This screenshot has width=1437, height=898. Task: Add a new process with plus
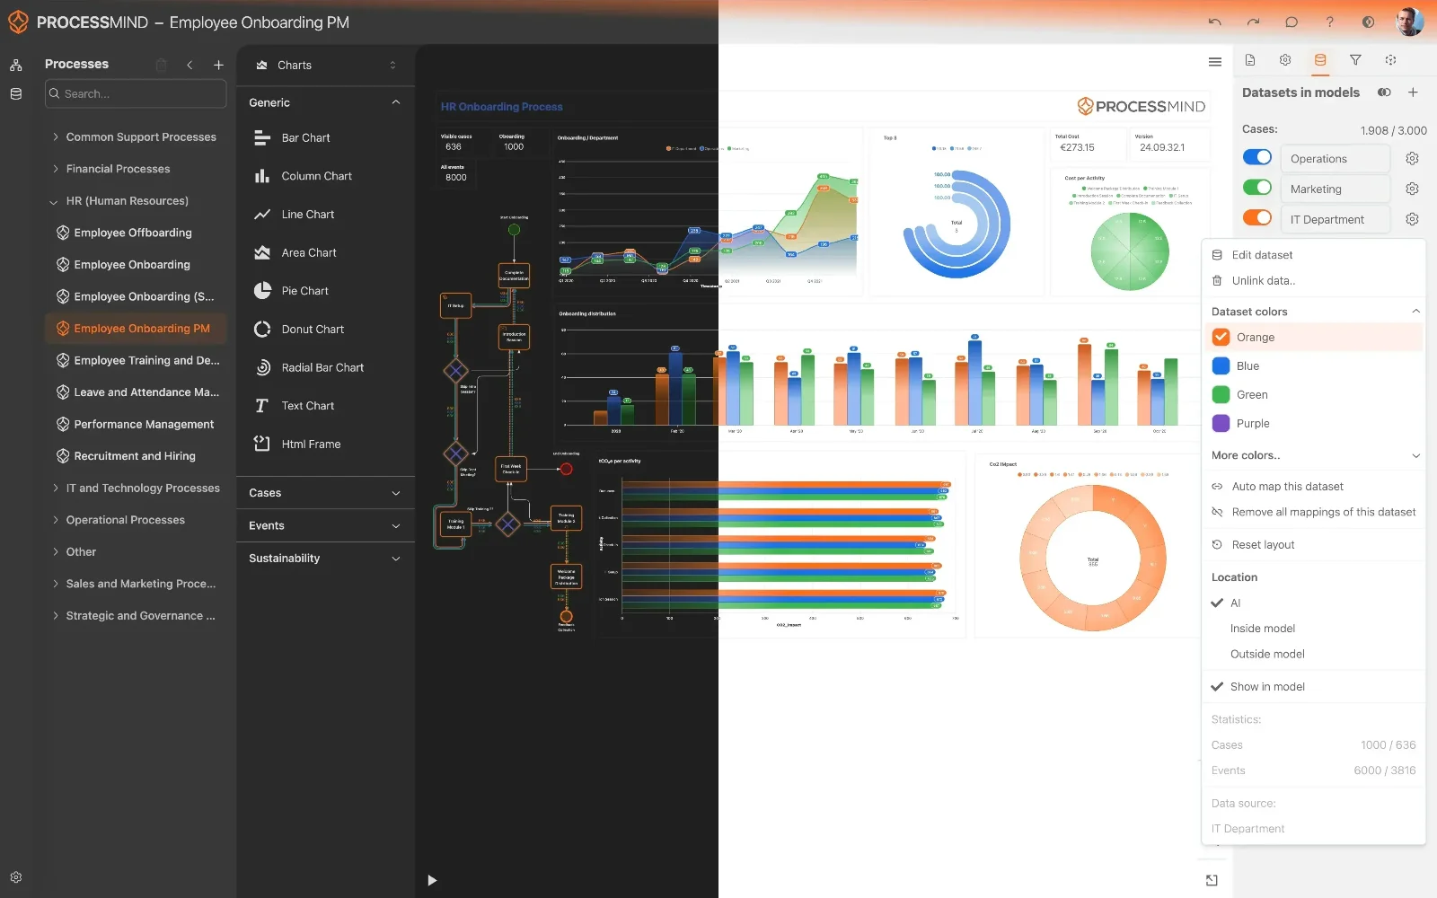218,65
